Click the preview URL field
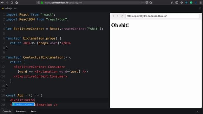203x114 pixels. point(162,16)
